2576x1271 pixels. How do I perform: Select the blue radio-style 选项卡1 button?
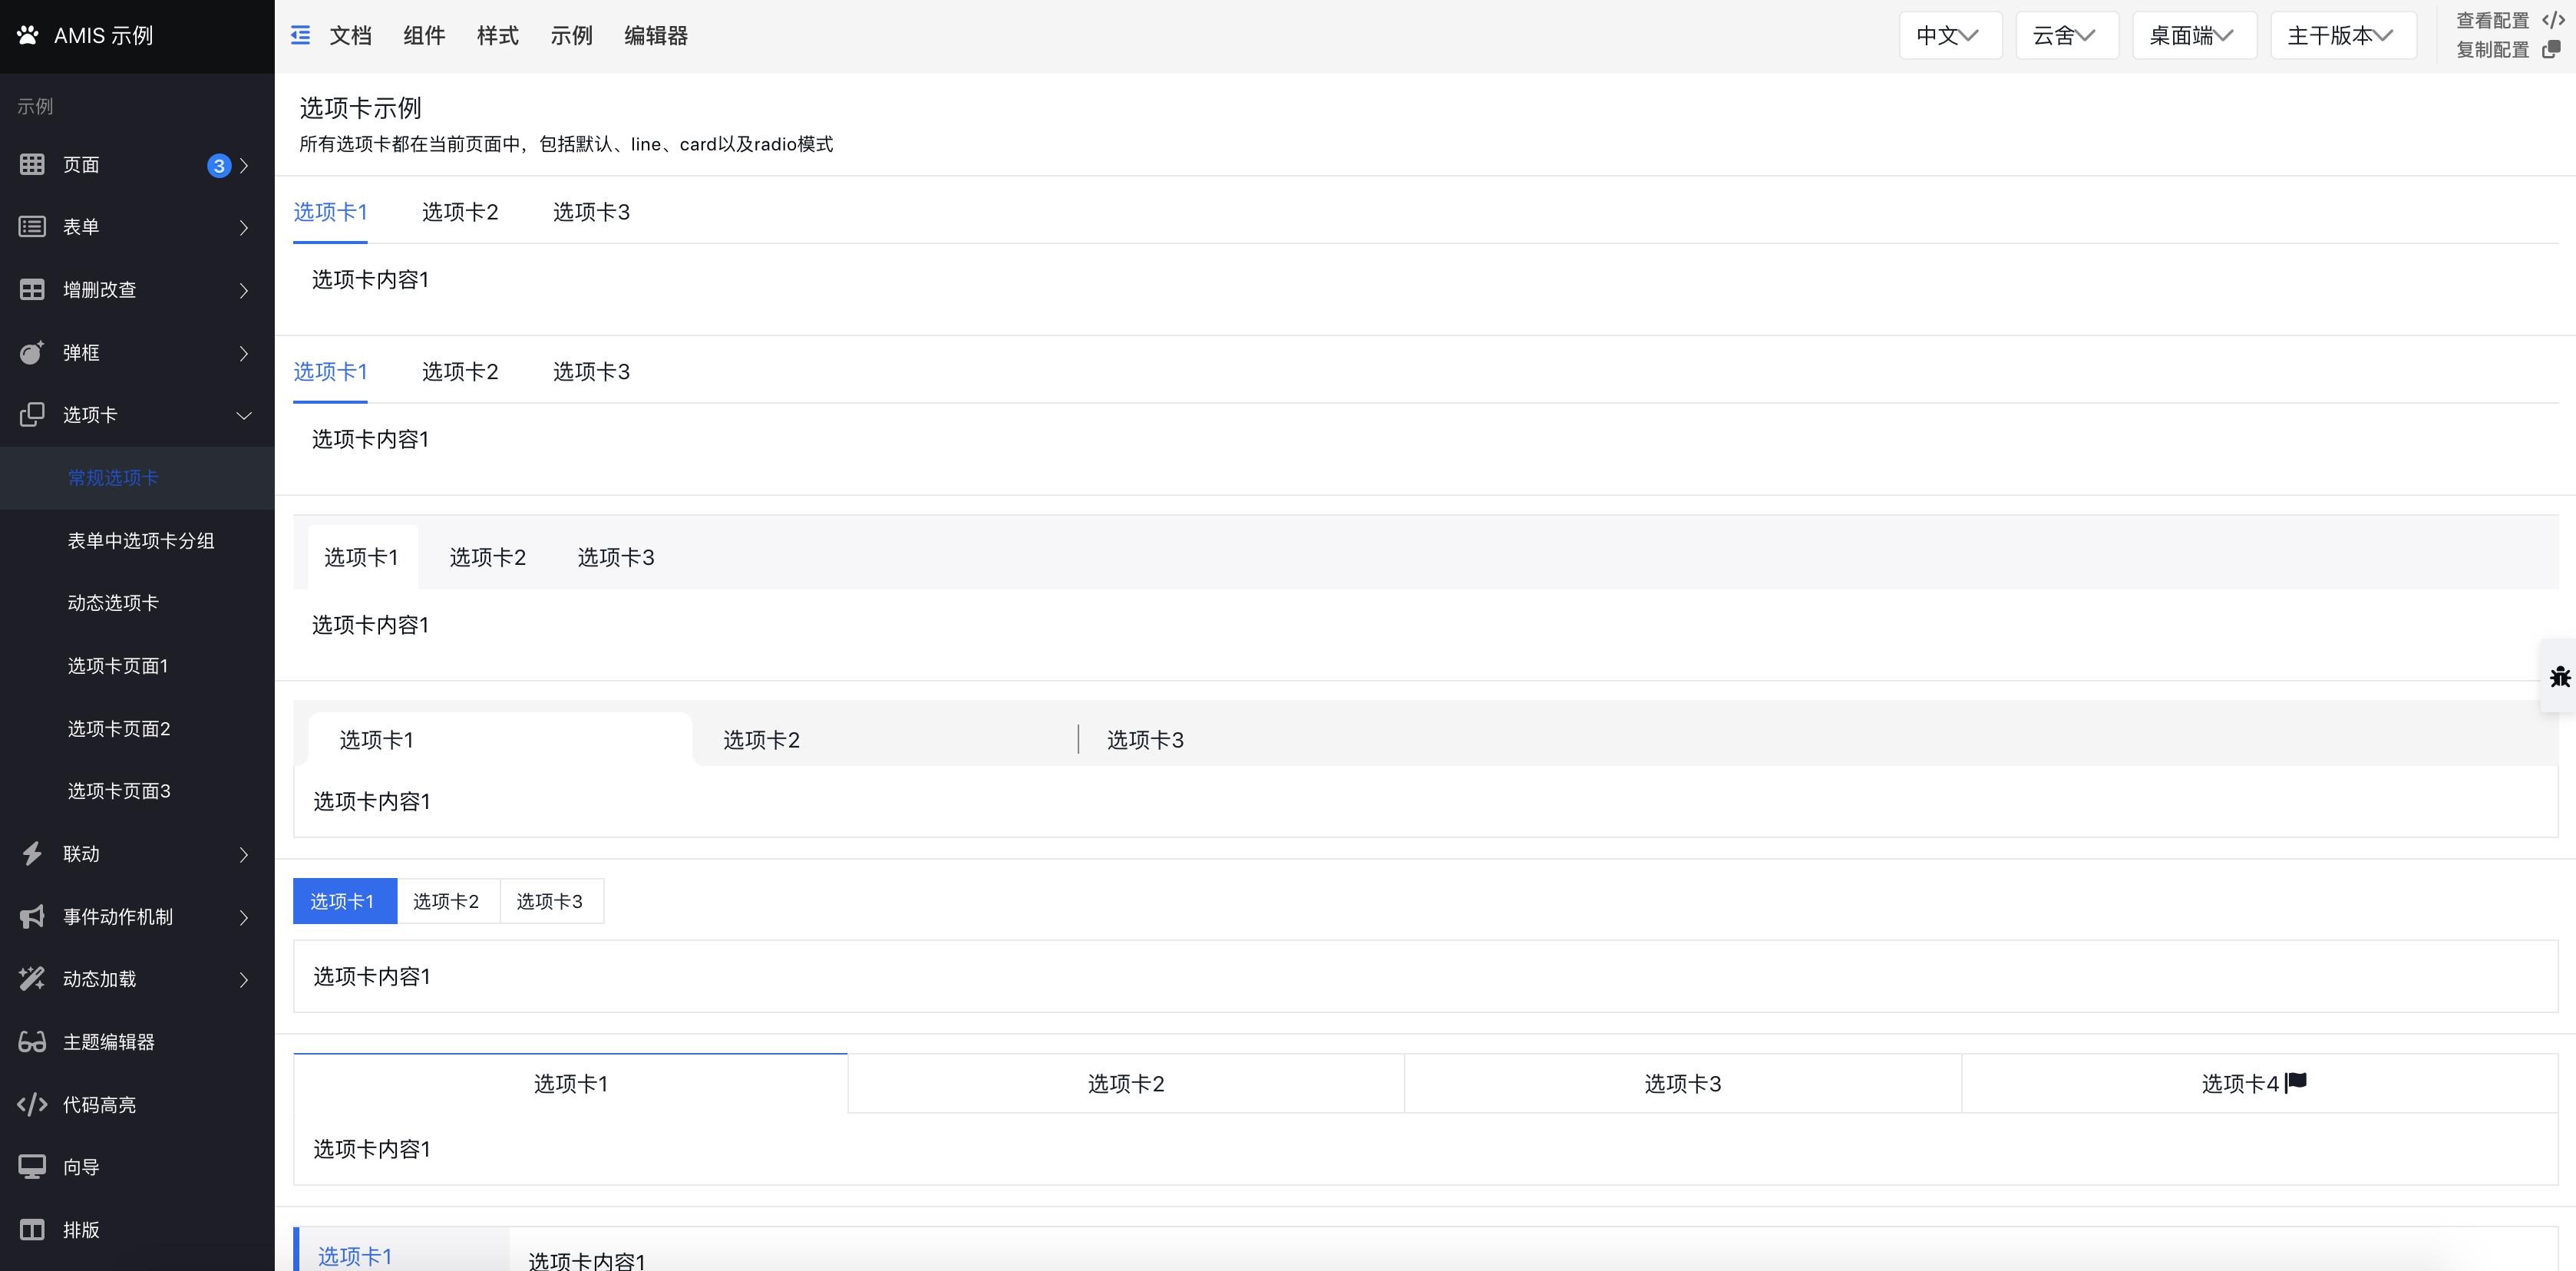[x=343, y=901]
